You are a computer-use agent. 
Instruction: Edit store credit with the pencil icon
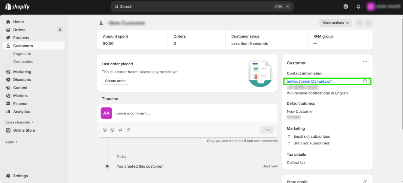[365, 182]
